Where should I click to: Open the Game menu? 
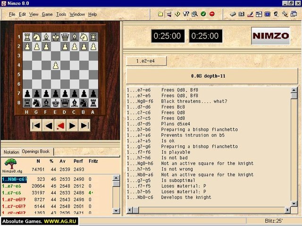(x=47, y=14)
